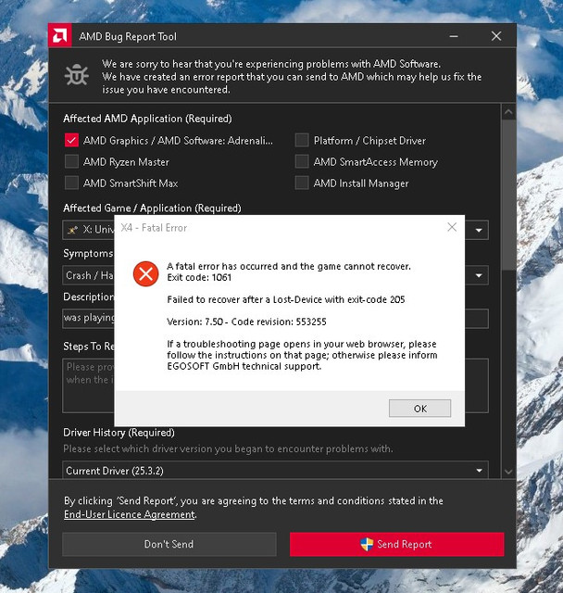Screen dimensions: 563x593
Task: Click the 'Exit code: 1061' text
Action: point(199,277)
